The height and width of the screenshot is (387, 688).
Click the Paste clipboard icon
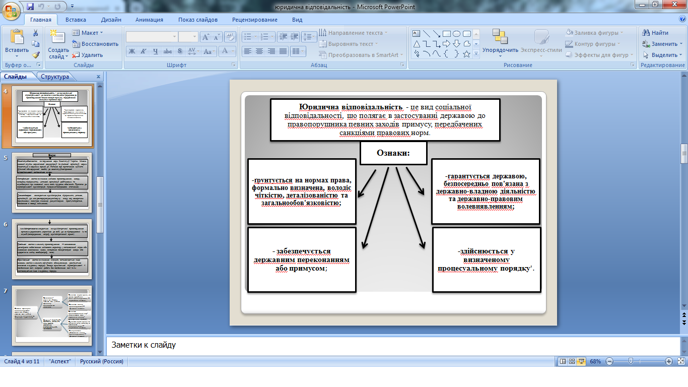[17, 37]
